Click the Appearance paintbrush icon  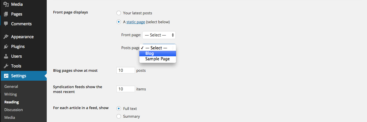pyautogui.click(x=6, y=37)
